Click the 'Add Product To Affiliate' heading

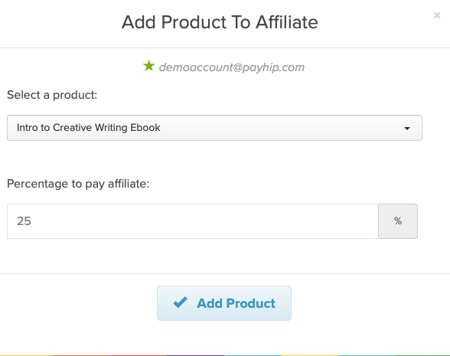point(220,22)
